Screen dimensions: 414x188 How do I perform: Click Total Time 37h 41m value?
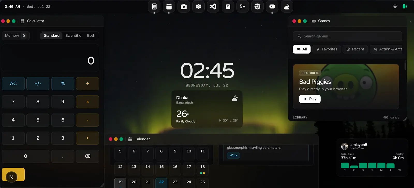(x=349, y=158)
